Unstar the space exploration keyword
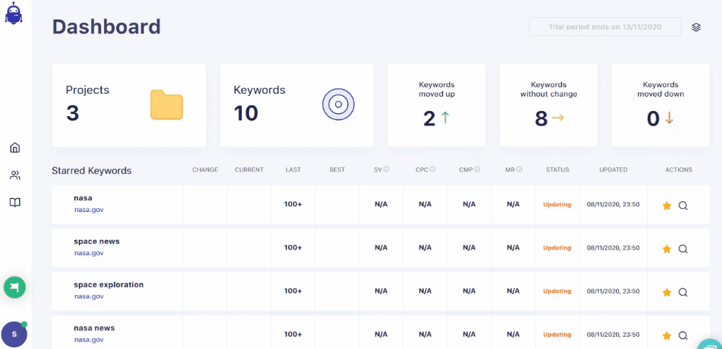 [666, 293]
